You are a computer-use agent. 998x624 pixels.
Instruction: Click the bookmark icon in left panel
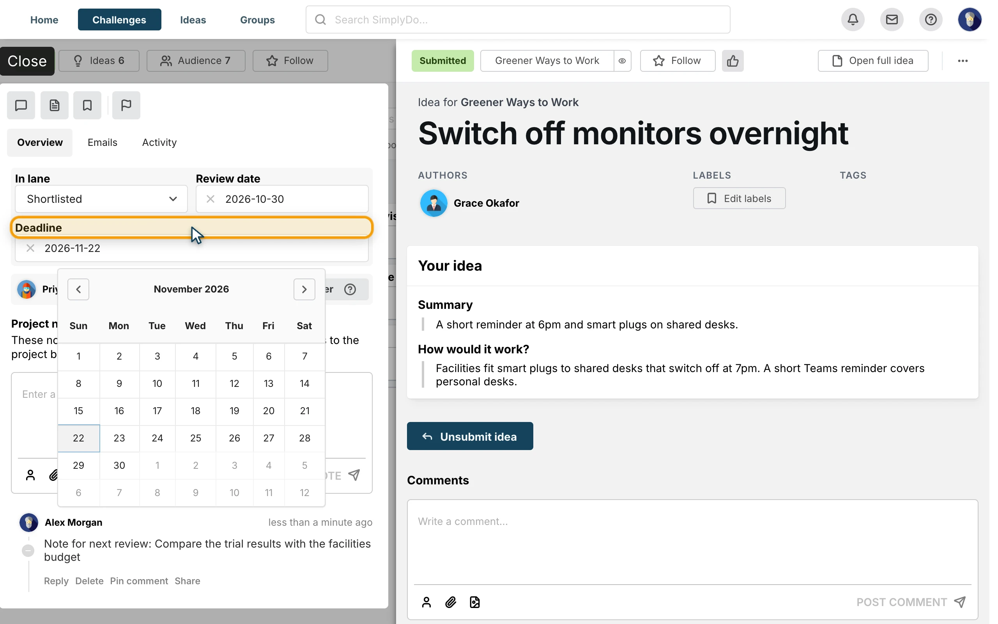click(x=87, y=105)
